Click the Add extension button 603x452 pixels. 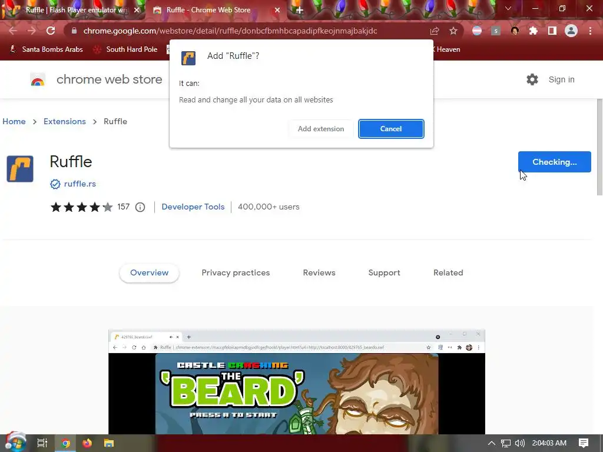pyautogui.click(x=321, y=129)
